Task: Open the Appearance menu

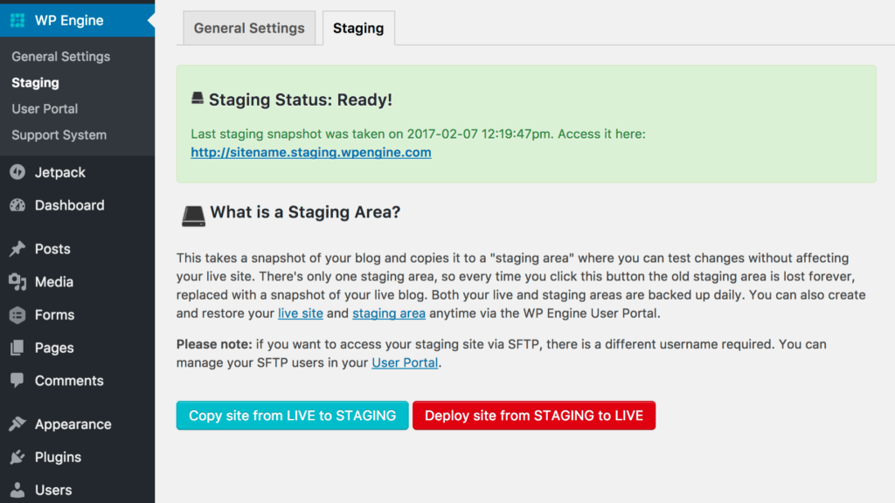Action: 77,424
